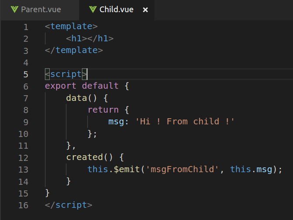Screen dimensions: 293x220
Task: Click the 'Hi ! From child !' string
Action: (x=184, y=122)
